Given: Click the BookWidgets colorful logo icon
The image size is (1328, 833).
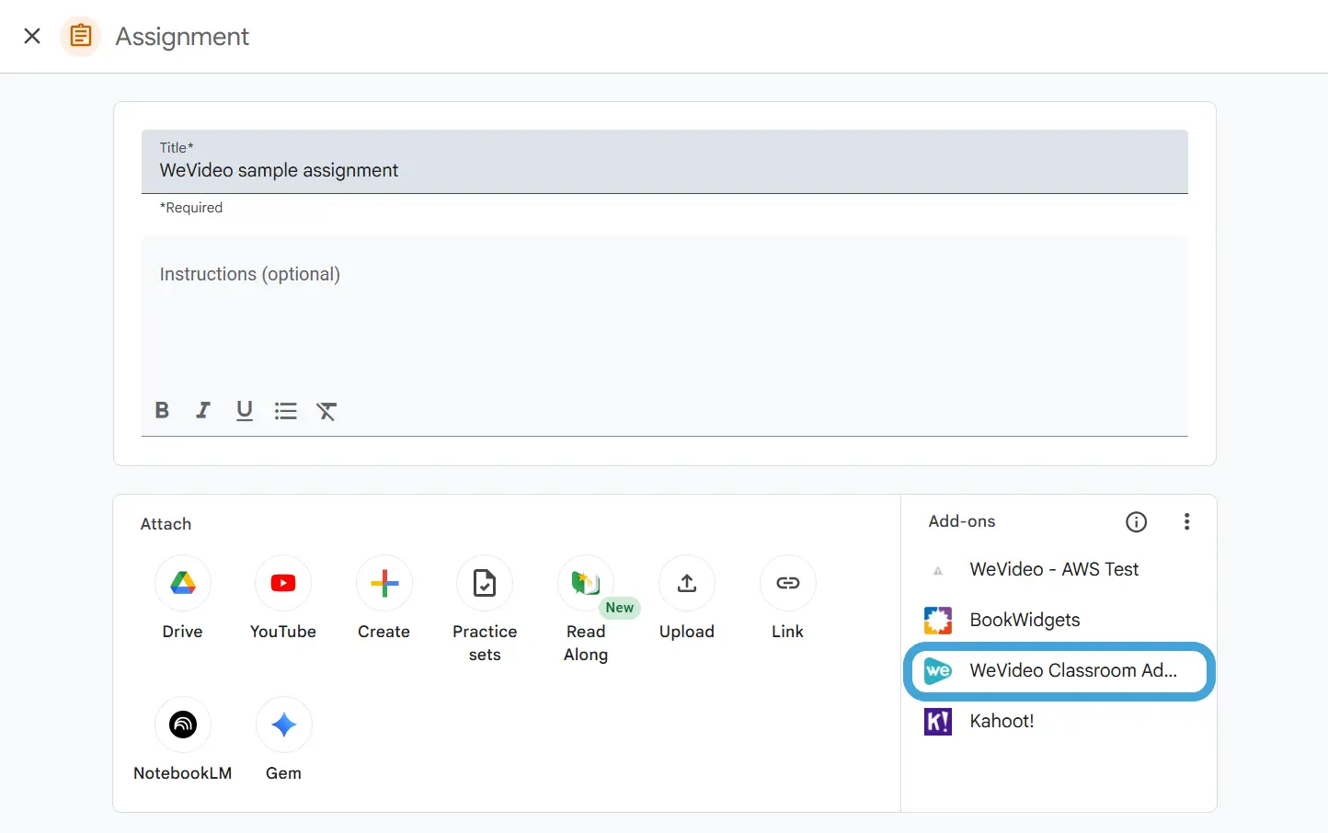Looking at the screenshot, I should (x=938, y=621).
